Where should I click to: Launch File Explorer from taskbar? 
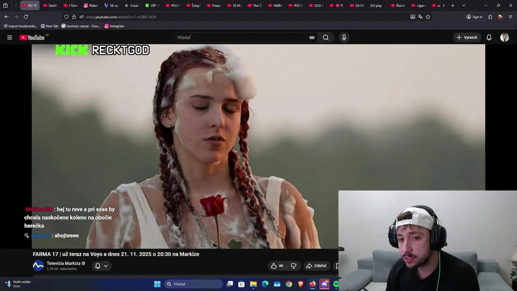coord(253,284)
